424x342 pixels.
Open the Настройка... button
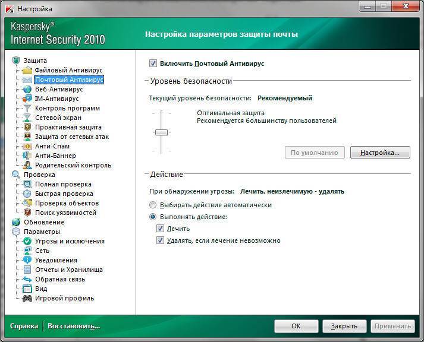pyautogui.click(x=380, y=153)
